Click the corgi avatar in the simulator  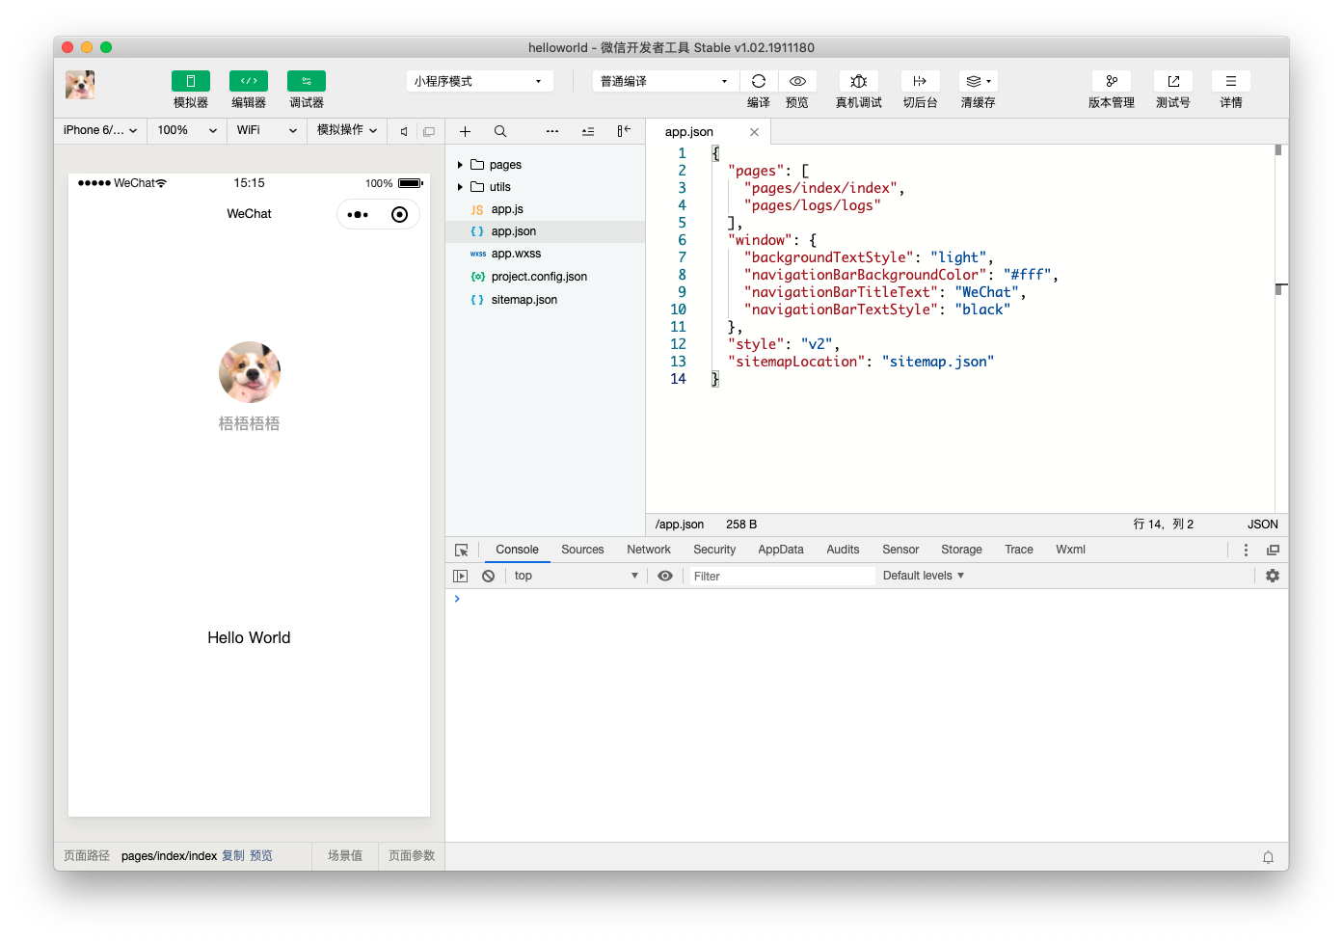[x=250, y=372]
